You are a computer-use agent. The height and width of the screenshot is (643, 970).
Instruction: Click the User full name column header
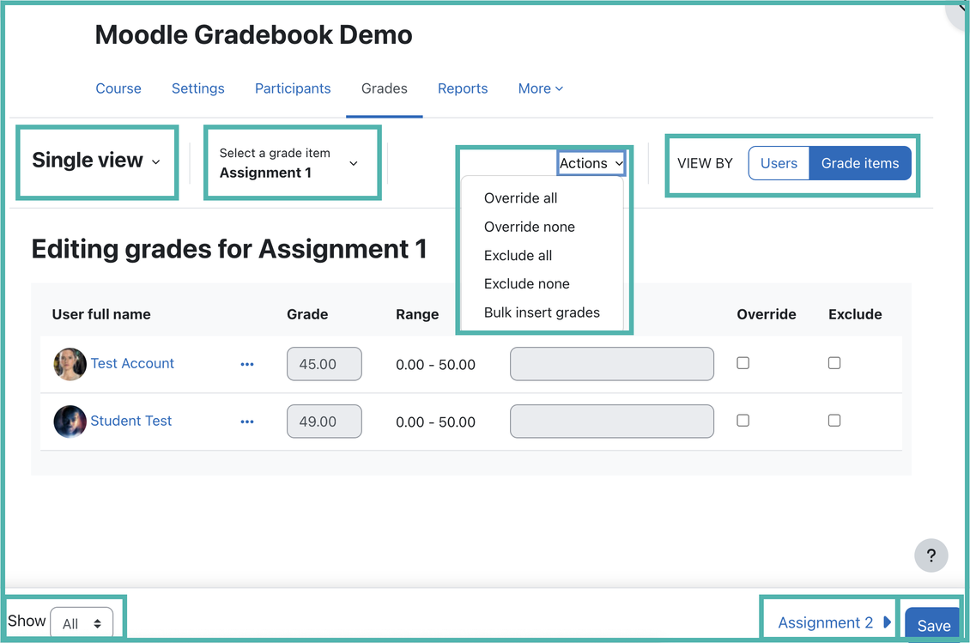pos(101,314)
